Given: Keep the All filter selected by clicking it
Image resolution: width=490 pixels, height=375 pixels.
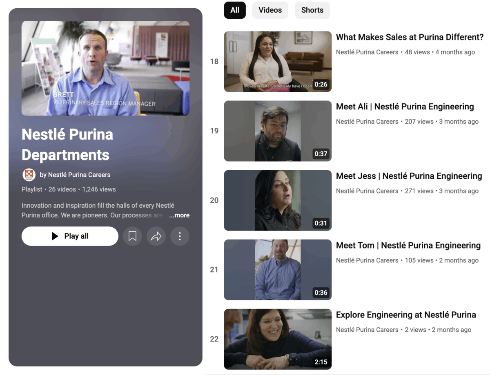Looking at the screenshot, I should click(235, 10).
